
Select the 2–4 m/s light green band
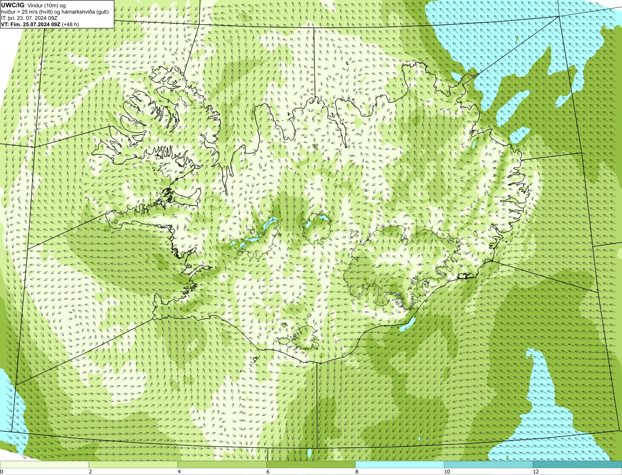[134, 464]
